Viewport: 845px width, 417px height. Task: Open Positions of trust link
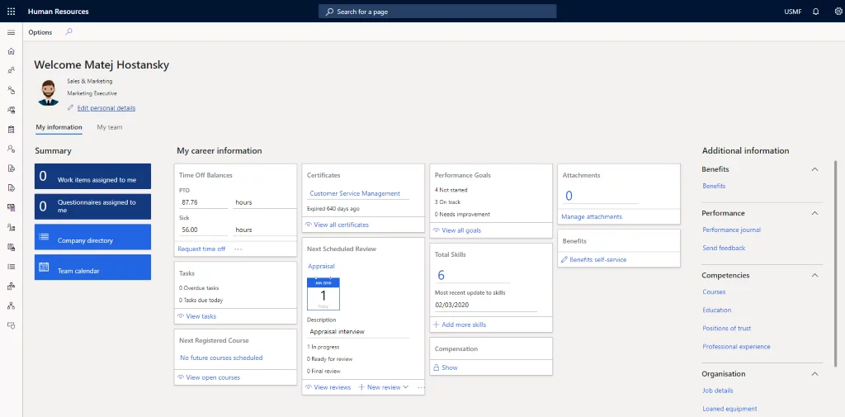[726, 329]
